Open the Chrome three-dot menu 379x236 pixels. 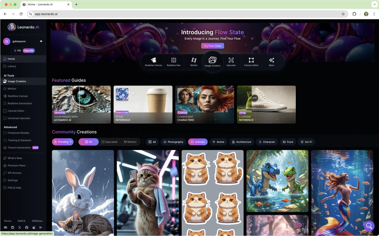pyautogui.click(x=374, y=14)
